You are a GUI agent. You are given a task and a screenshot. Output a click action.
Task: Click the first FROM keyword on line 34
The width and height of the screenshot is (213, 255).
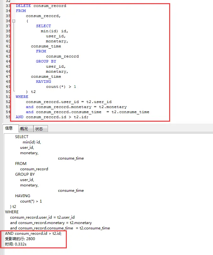coord(21,11)
